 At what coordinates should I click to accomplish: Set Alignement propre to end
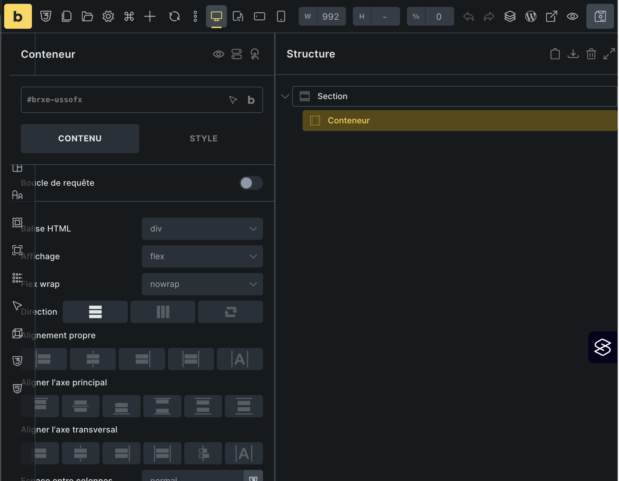[142, 359]
